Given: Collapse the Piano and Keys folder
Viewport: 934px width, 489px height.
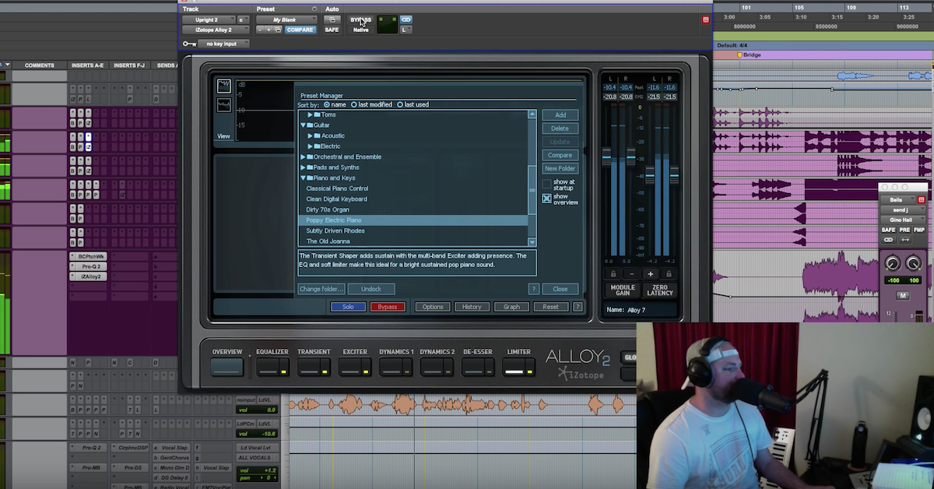Looking at the screenshot, I should [303, 178].
